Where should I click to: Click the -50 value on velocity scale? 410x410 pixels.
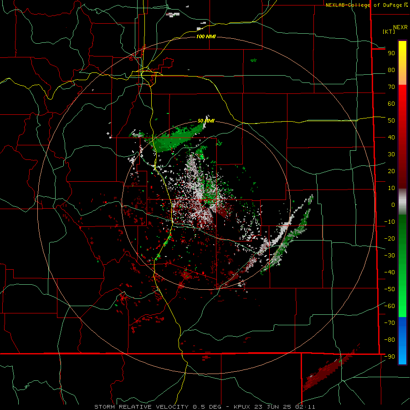click(389, 289)
